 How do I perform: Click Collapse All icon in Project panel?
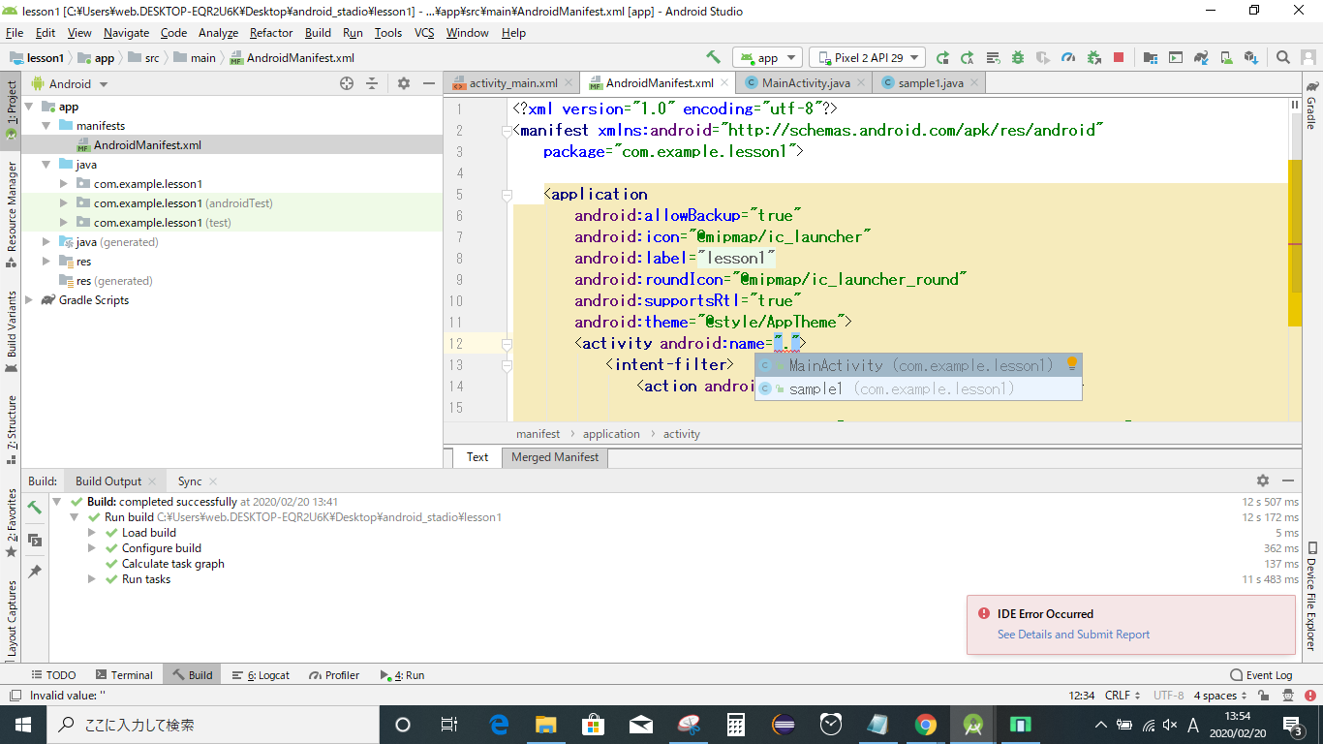372,84
